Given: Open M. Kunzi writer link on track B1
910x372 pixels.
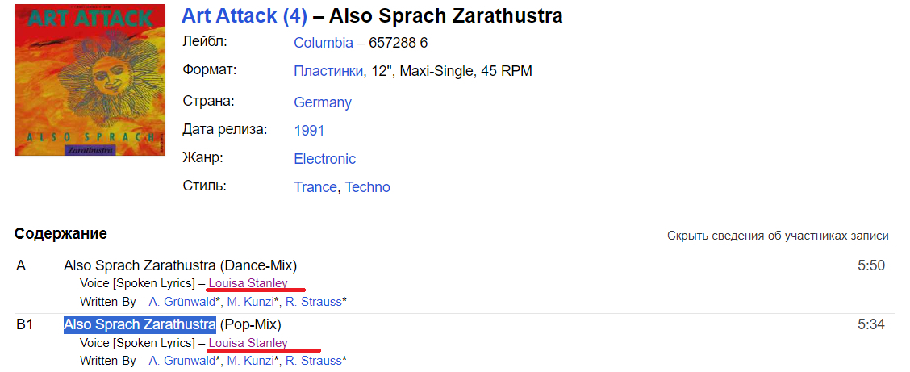Looking at the screenshot, I should click(x=251, y=361).
